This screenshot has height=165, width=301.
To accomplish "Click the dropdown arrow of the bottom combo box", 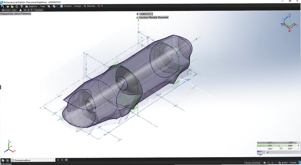I will click(x=53, y=160).
